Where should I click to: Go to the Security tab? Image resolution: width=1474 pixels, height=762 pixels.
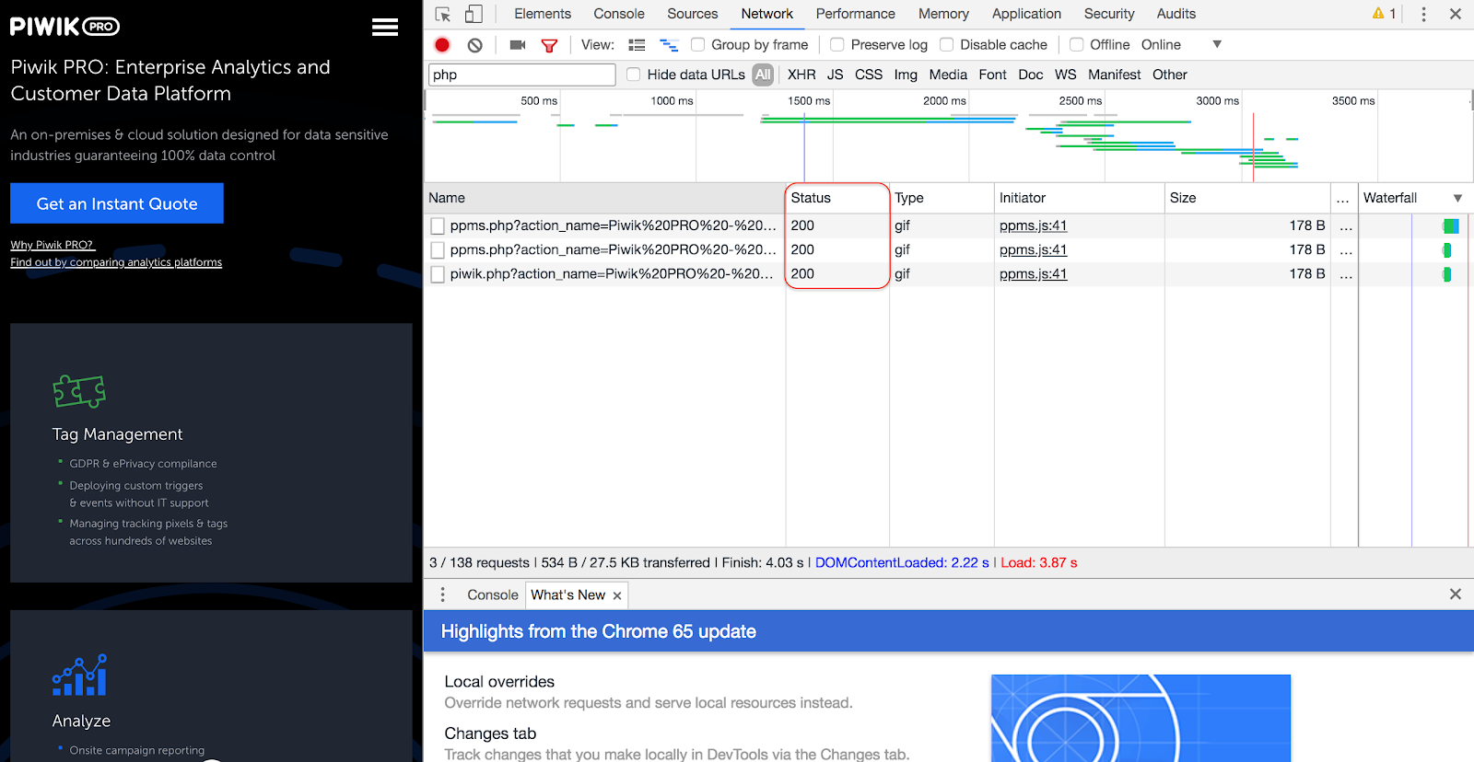(1109, 14)
